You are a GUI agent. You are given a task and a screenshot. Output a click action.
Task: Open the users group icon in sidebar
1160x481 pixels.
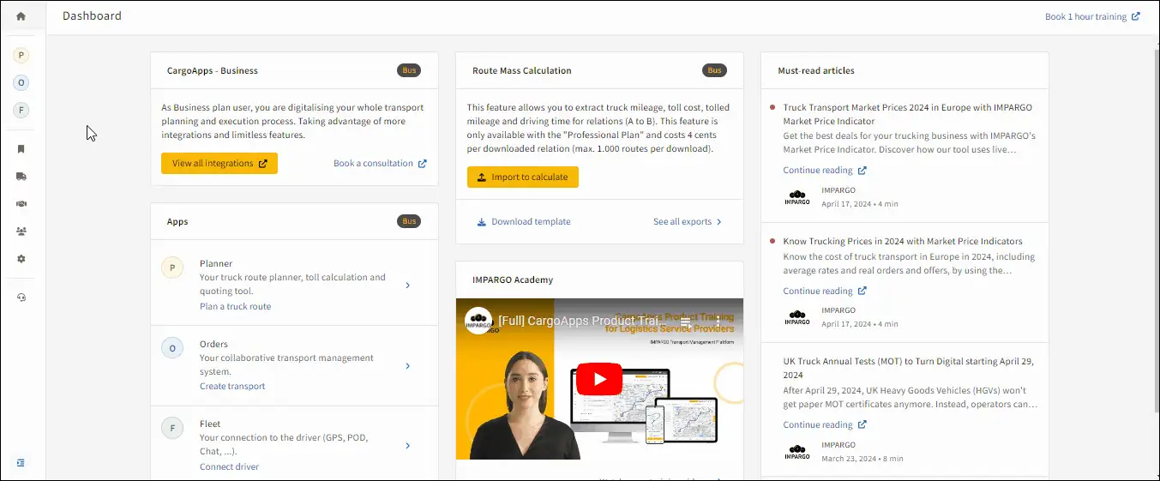[21, 231]
